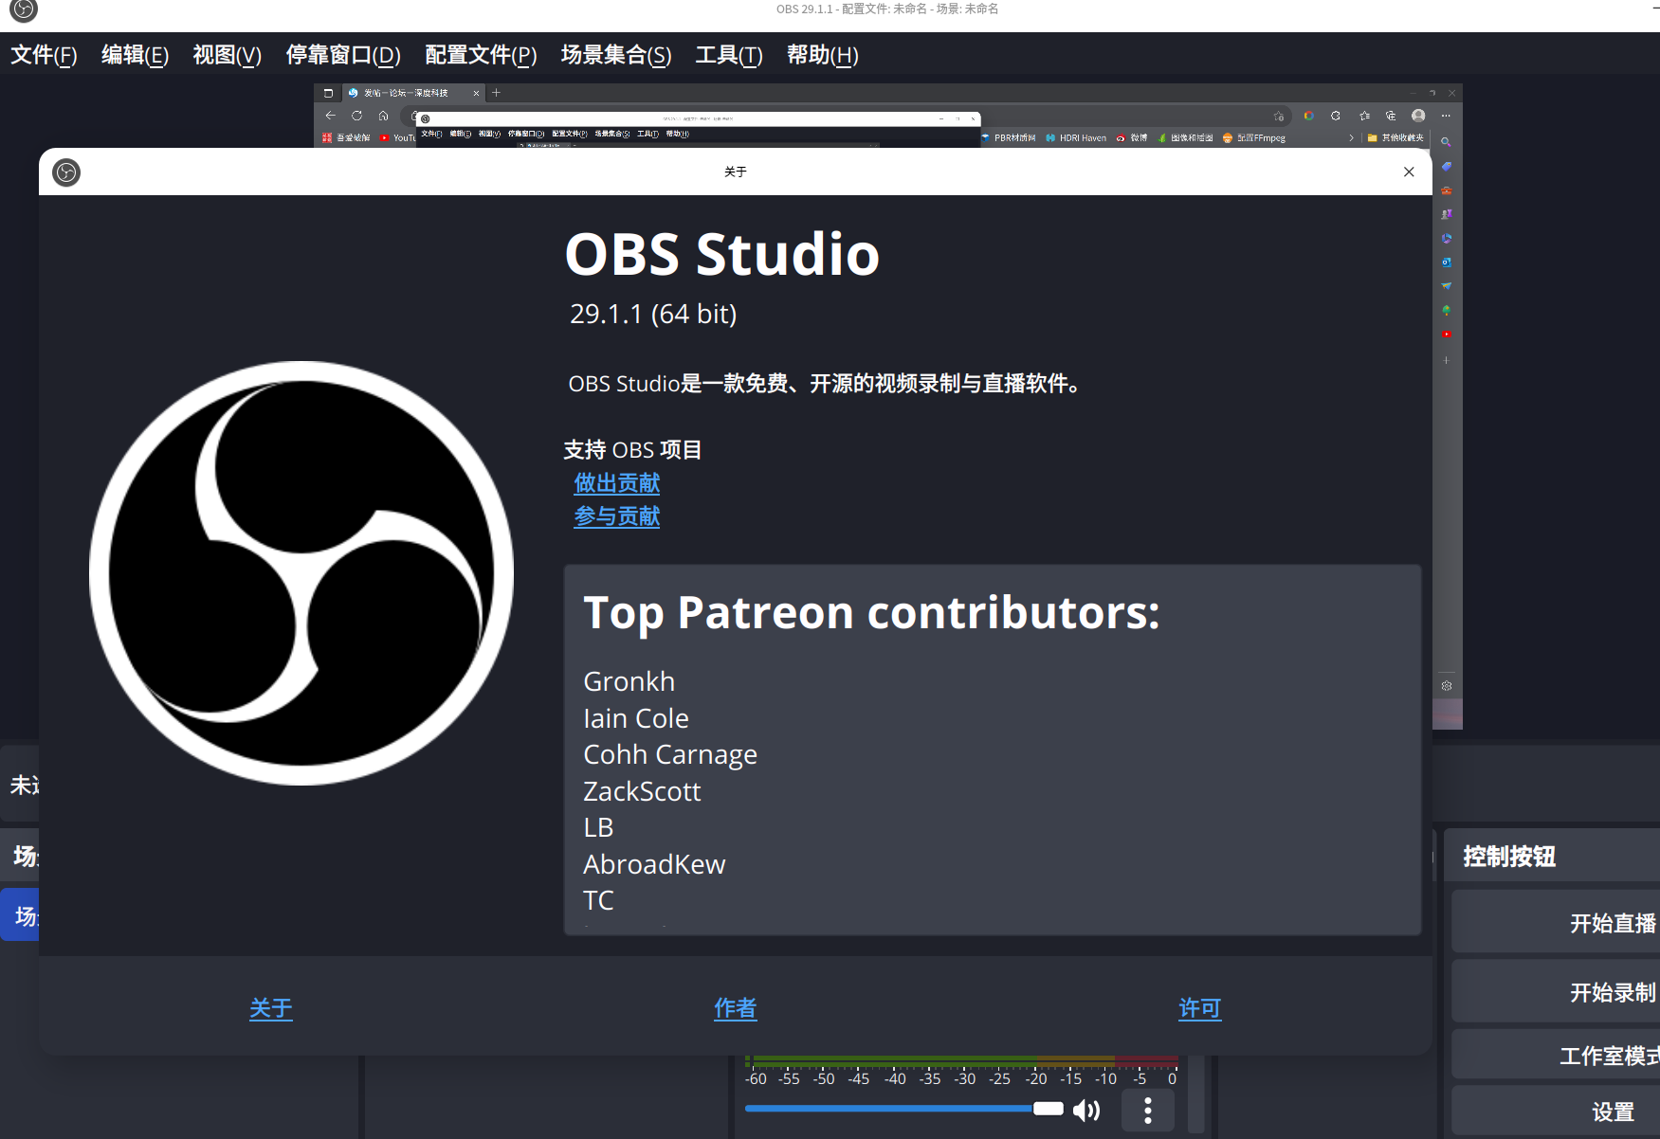Open the 工具(T) menu
Image resolution: width=1660 pixels, height=1139 pixels.
729,55
